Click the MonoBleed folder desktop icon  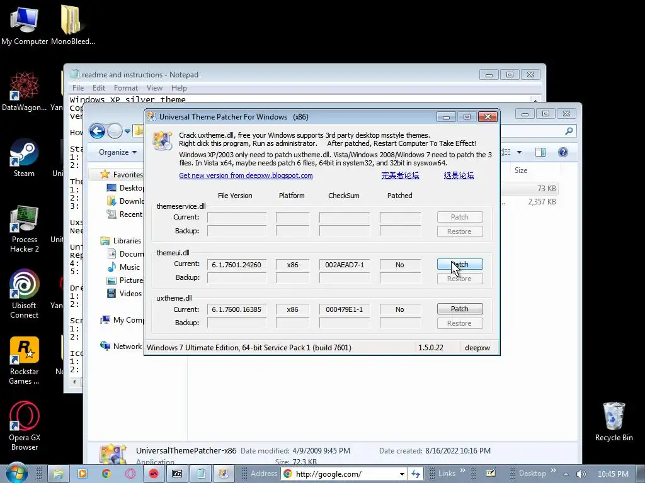tap(72, 26)
